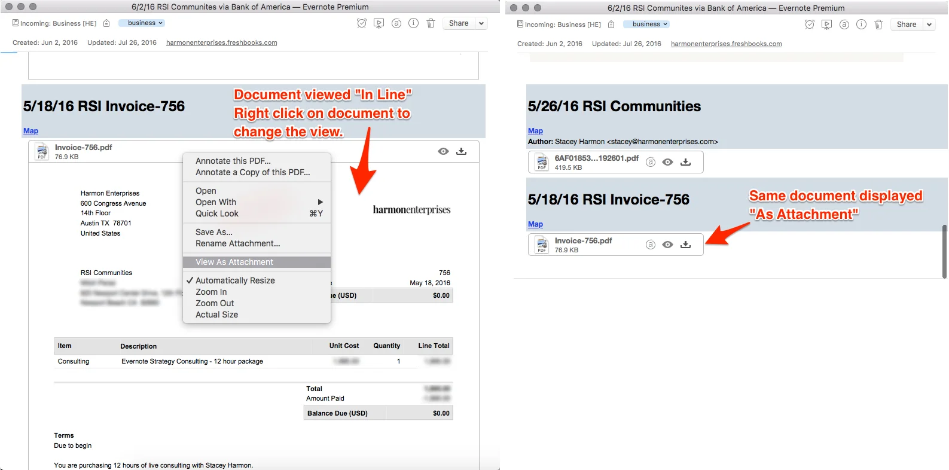Image resolution: width=949 pixels, height=470 pixels.
Task: Click the annotate icon in right window toolbar
Action: [844, 25]
